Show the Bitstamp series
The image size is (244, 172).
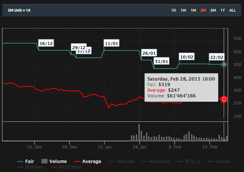pyautogui.click(x=153, y=162)
